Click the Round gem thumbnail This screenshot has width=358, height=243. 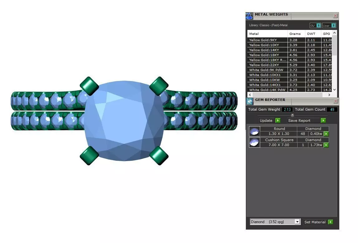[x=254, y=131]
